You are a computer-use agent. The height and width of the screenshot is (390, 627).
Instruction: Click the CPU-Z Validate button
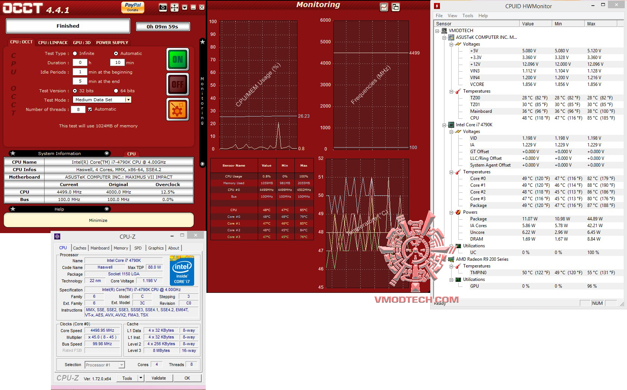pos(159,378)
